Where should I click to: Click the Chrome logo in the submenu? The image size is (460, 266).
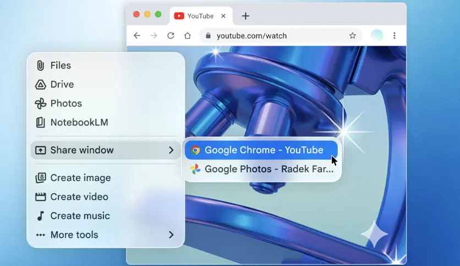pyautogui.click(x=195, y=150)
